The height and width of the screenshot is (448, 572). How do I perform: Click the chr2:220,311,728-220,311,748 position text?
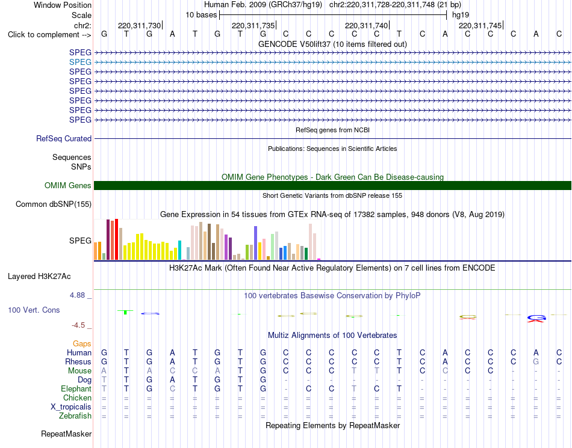coord(395,5)
